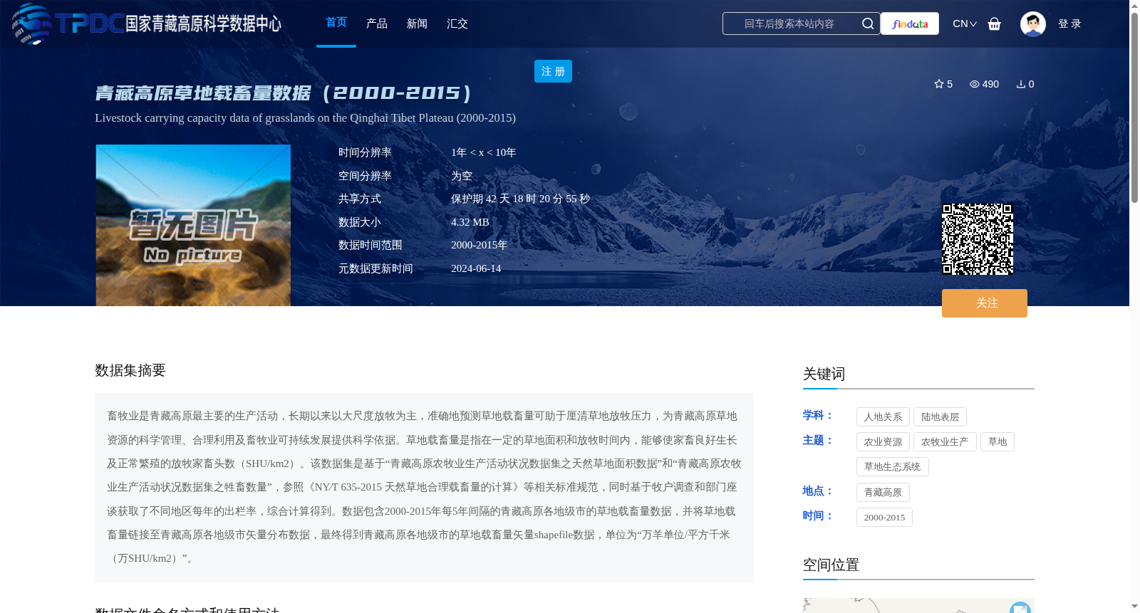Viewport: 1140px width, 613px height.
Task: Click the 暂无图片 dataset thumbnail
Action: point(193,225)
